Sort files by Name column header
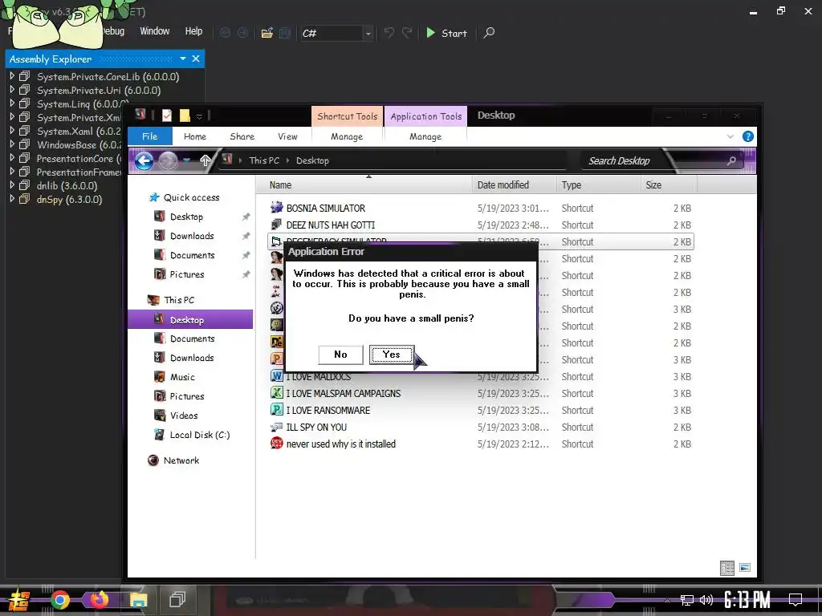 [x=280, y=185]
